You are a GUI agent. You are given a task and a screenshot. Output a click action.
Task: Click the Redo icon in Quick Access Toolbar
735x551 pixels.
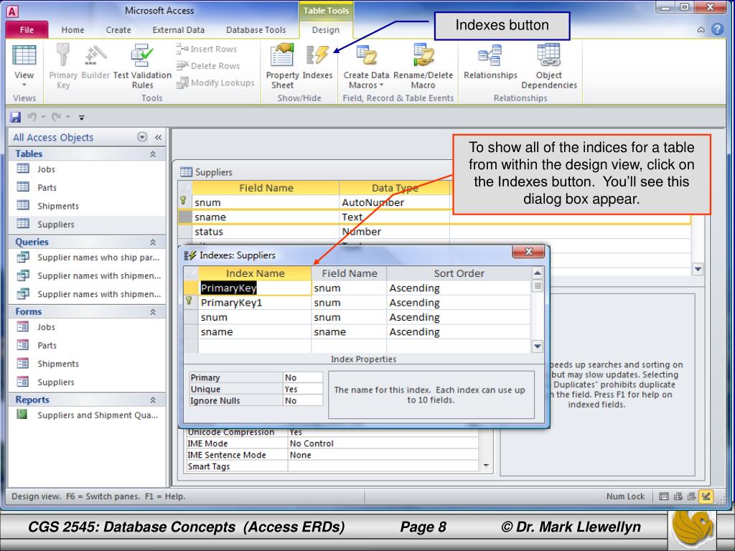(56, 117)
